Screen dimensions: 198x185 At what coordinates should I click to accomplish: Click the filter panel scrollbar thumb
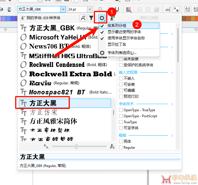pos(178,45)
